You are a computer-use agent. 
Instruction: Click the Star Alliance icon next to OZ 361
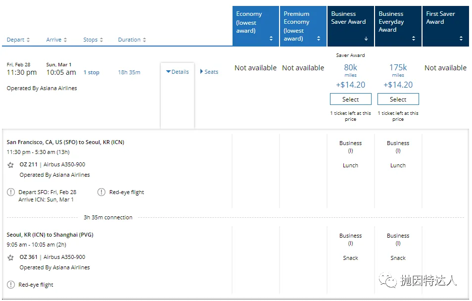(x=10, y=257)
